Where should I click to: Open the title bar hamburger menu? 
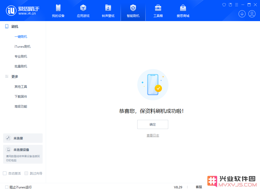tap(237, 5)
